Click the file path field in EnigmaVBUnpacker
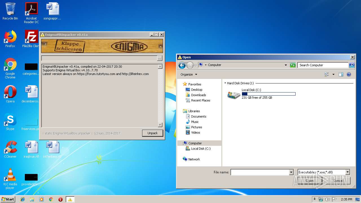Screen dimensions: 361x203 (99, 58)
